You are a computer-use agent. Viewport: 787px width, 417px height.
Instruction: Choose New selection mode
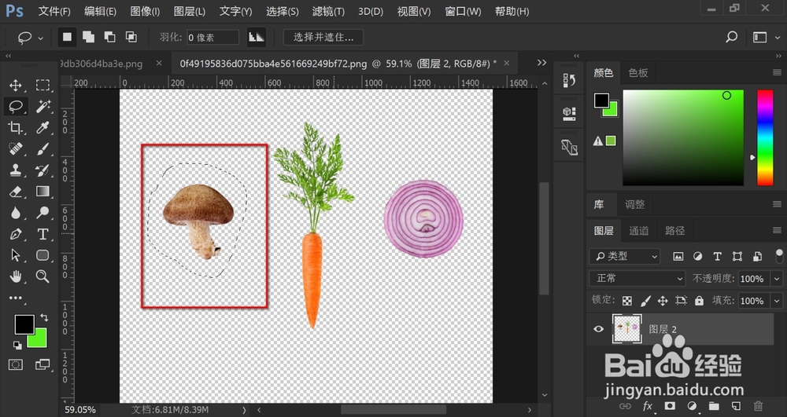(x=67, y=37)
